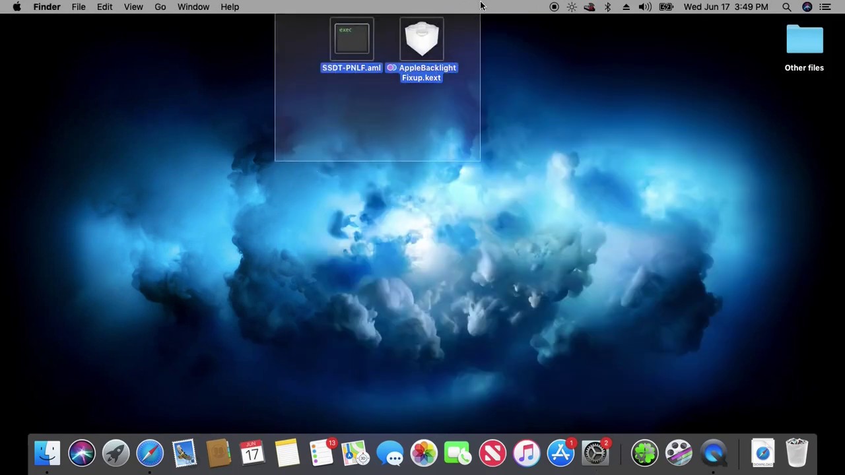
Task: Open QuickTime Player in Dock
Action: pyautogui.click(x=713, y=453)
